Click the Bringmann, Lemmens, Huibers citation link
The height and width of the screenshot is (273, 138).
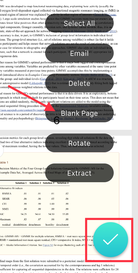pos(75,119)
